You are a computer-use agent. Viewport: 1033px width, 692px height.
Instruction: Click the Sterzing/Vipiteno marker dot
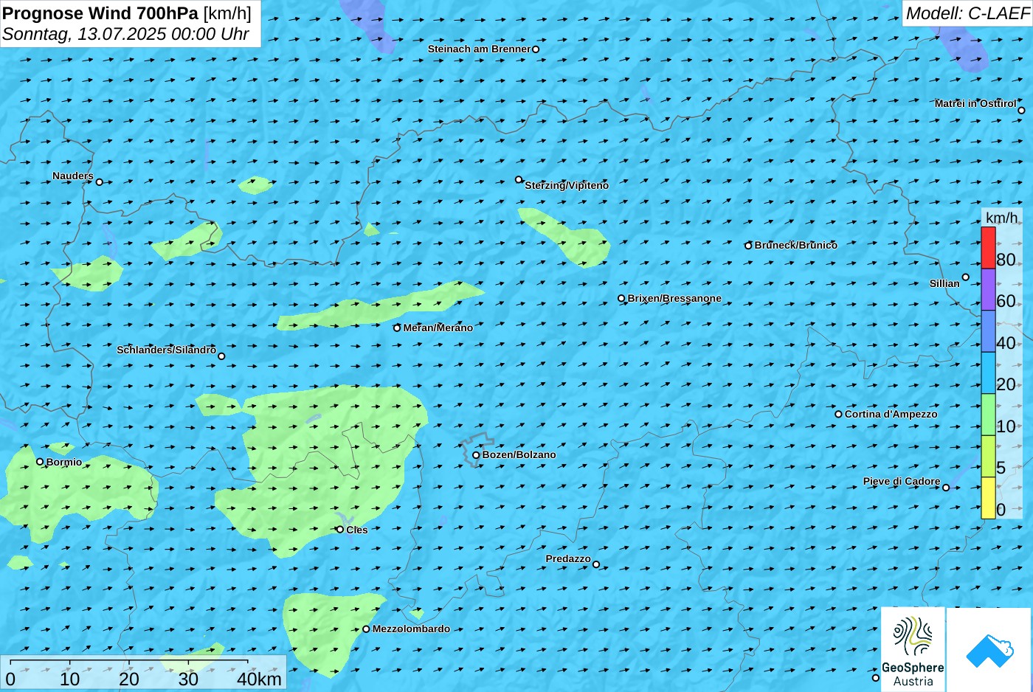519,179
